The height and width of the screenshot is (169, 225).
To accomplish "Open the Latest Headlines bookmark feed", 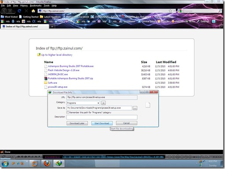I will tap(51, 17).
